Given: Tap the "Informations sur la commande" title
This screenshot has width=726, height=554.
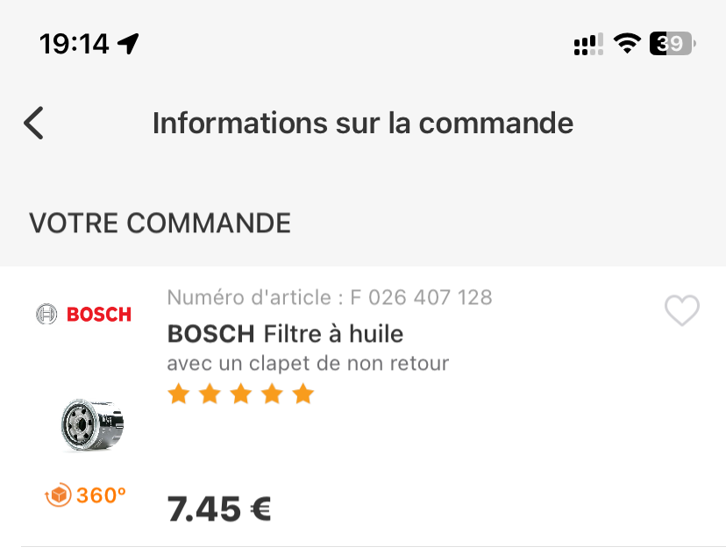Looking at the screenshot, I should coord(363,124).
